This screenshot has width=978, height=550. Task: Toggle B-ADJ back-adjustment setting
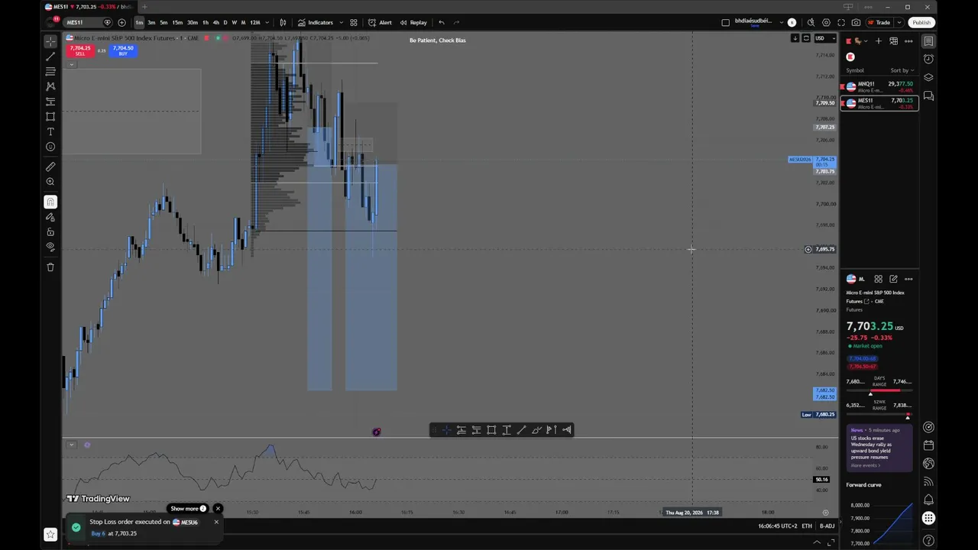[827, 526]
